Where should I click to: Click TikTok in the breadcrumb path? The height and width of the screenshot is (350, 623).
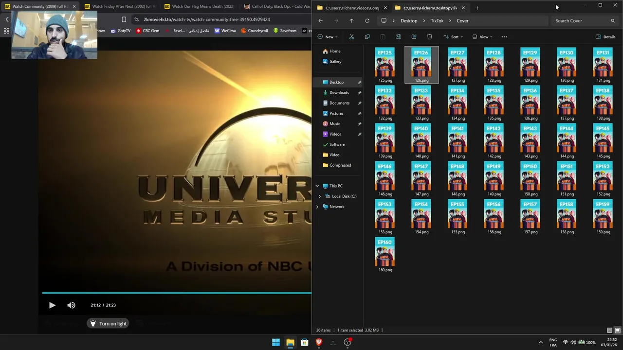pyautogui.click(x=437, y=21)
